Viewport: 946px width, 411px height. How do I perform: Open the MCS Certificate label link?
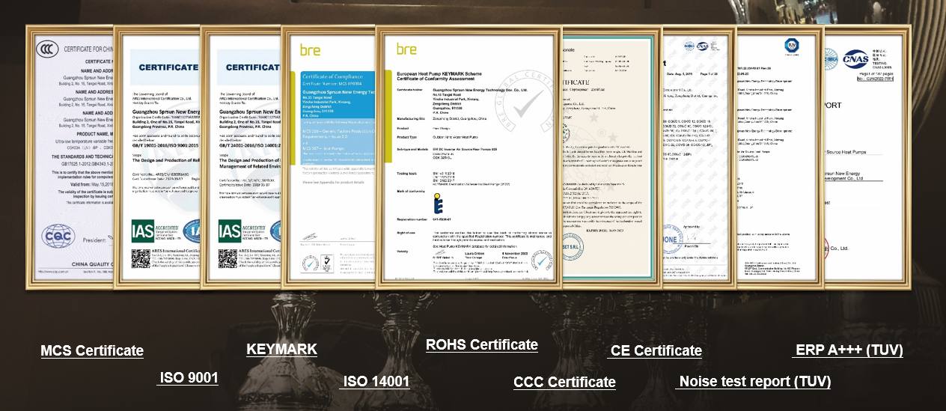tap(92, 350)
